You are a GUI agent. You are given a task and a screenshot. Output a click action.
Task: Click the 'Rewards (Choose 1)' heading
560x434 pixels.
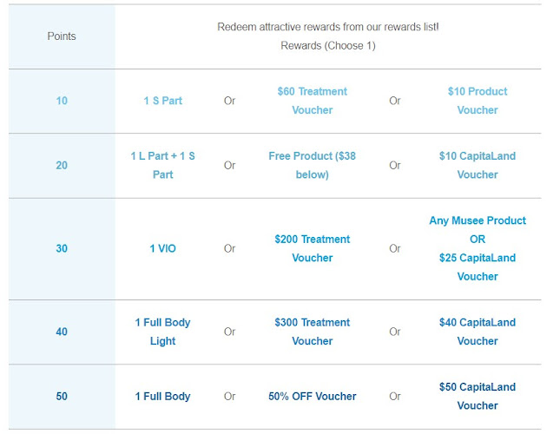point(328,46)
